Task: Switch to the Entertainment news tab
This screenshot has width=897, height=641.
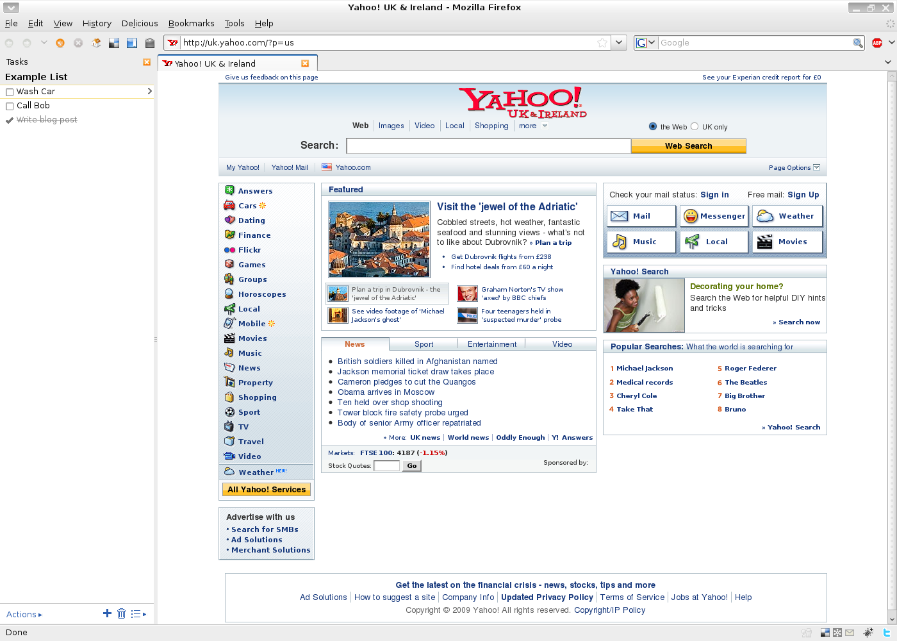Action: click(x=492, y=344)
